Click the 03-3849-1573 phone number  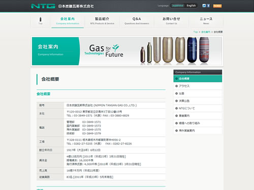(91, 126)
